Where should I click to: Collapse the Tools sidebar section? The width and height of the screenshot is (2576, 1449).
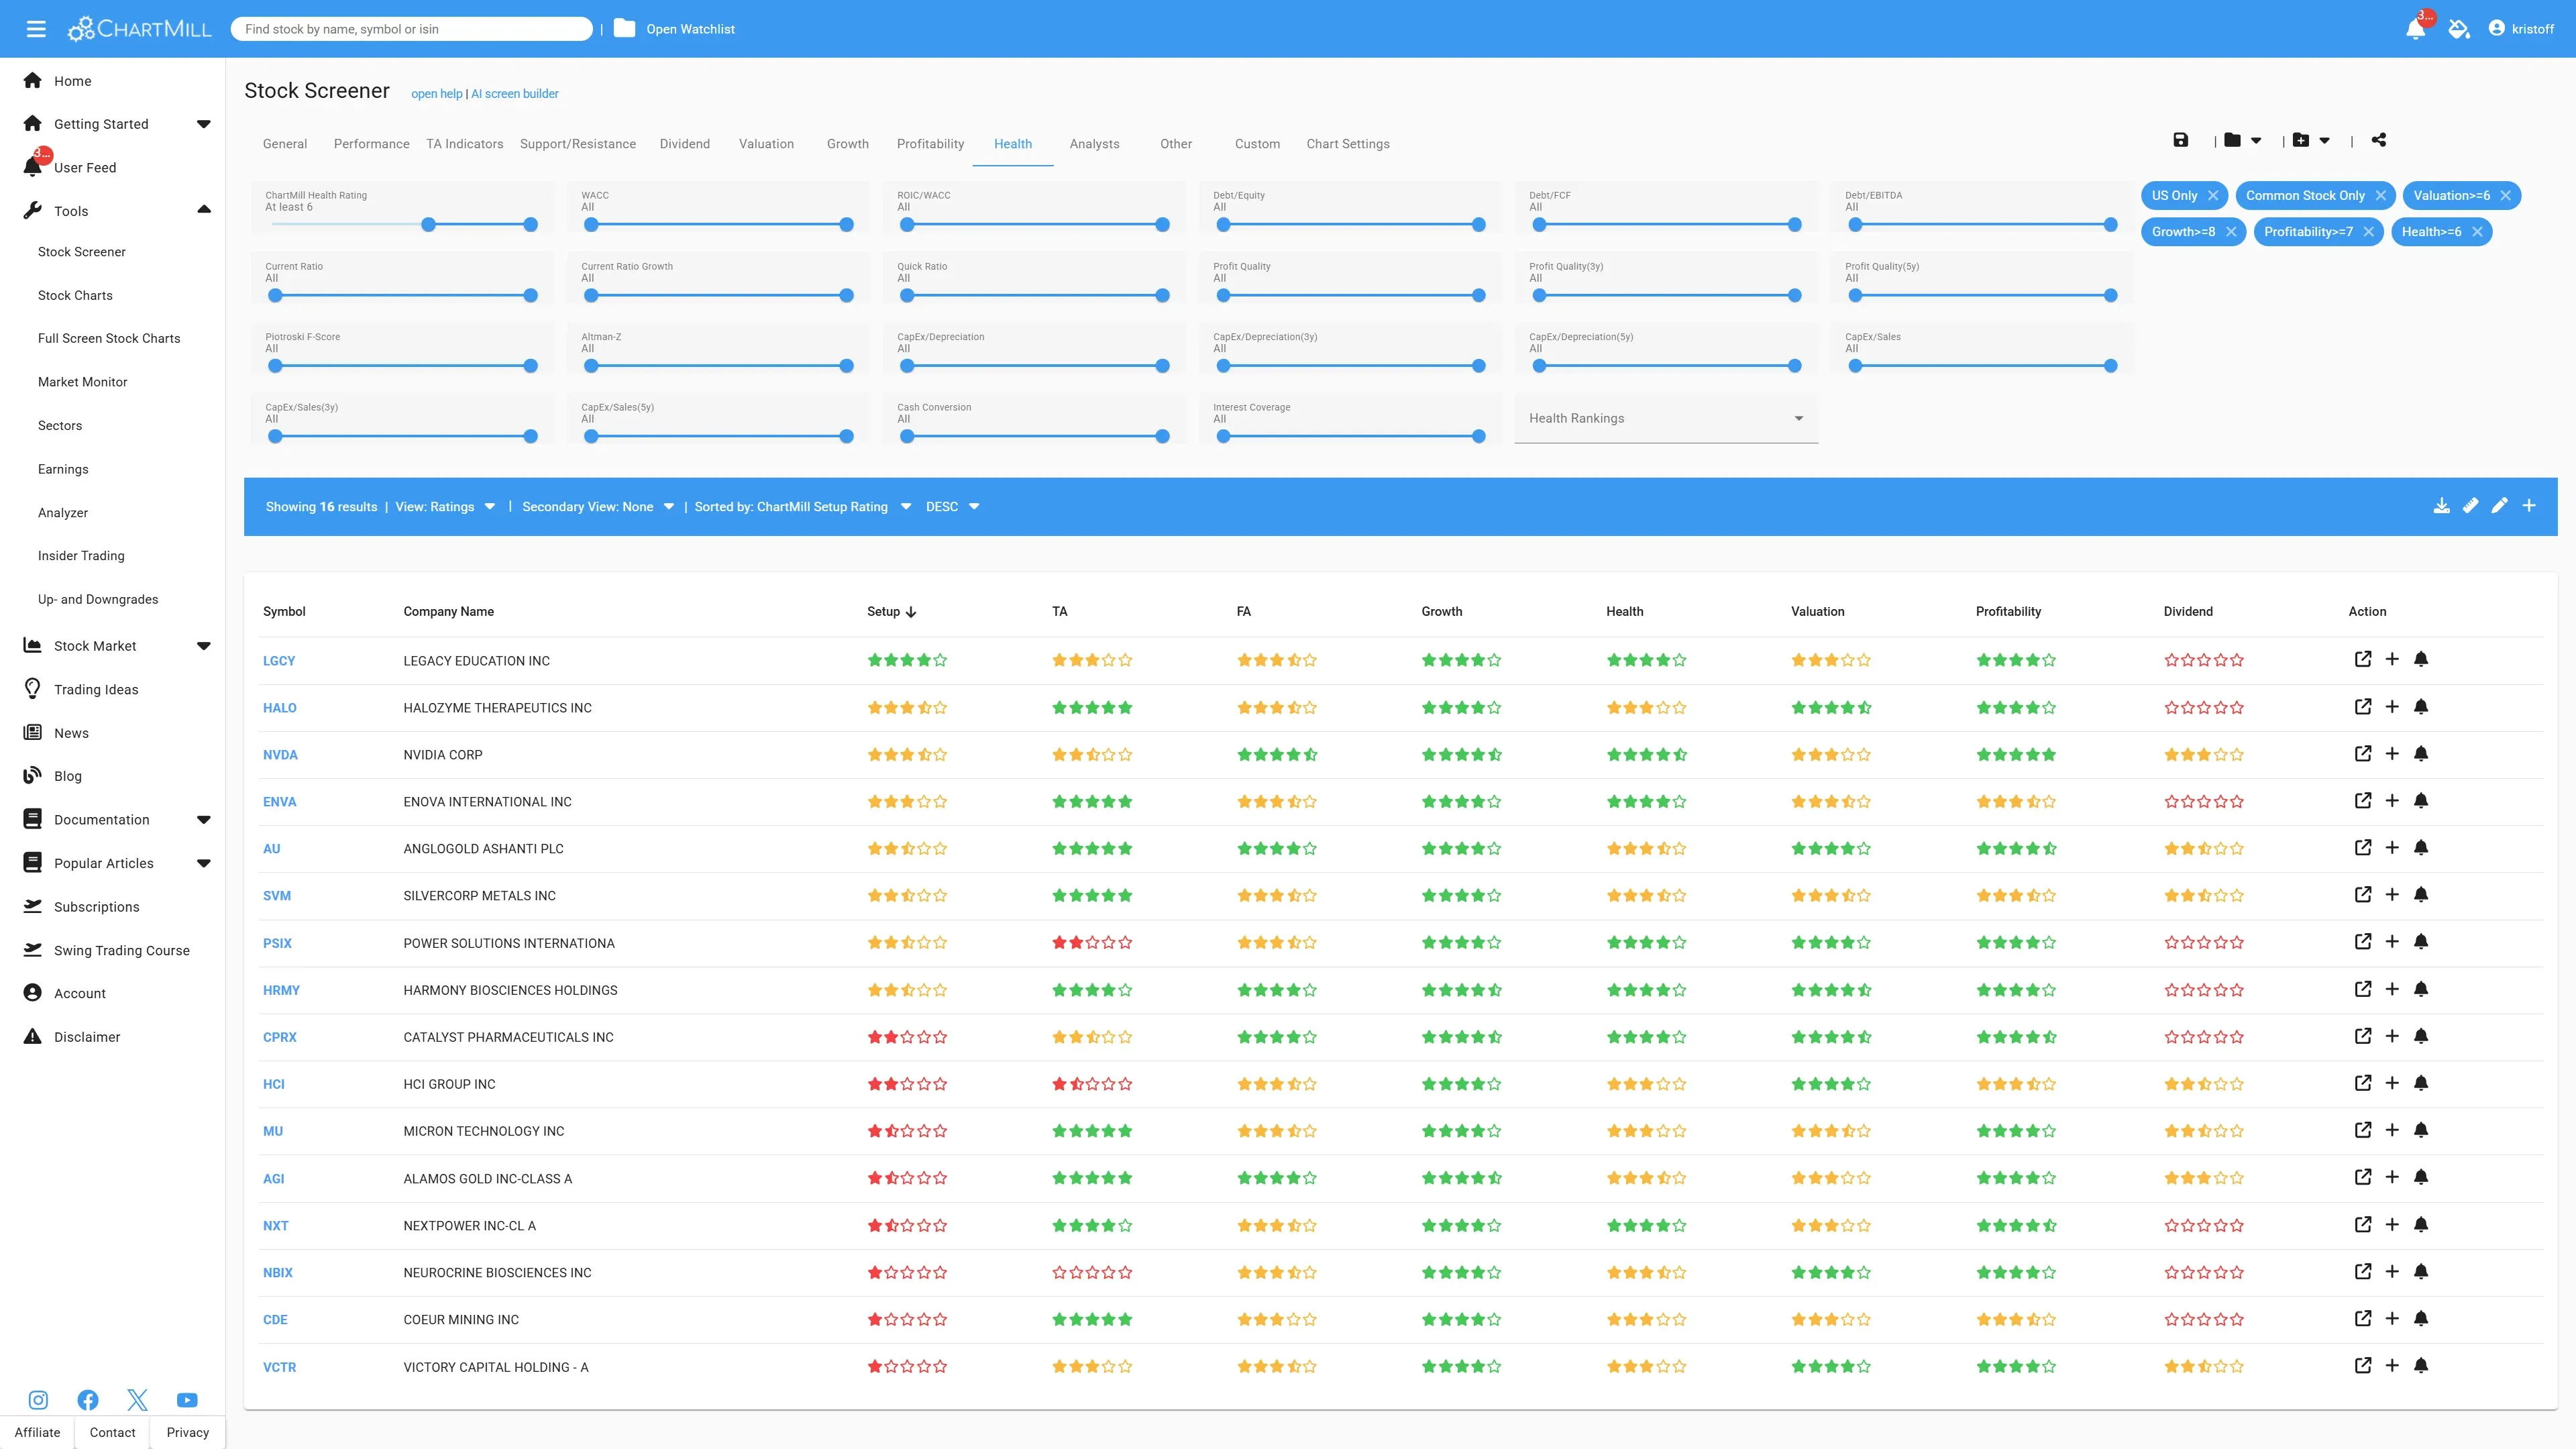pos(204,210)
